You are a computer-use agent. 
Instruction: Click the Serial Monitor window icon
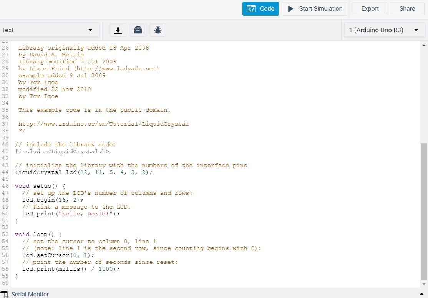[5, 294]
